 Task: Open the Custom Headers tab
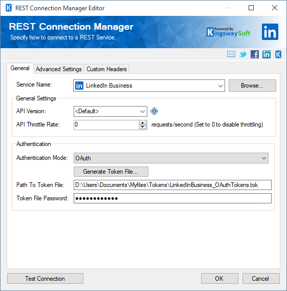point(106,69)
